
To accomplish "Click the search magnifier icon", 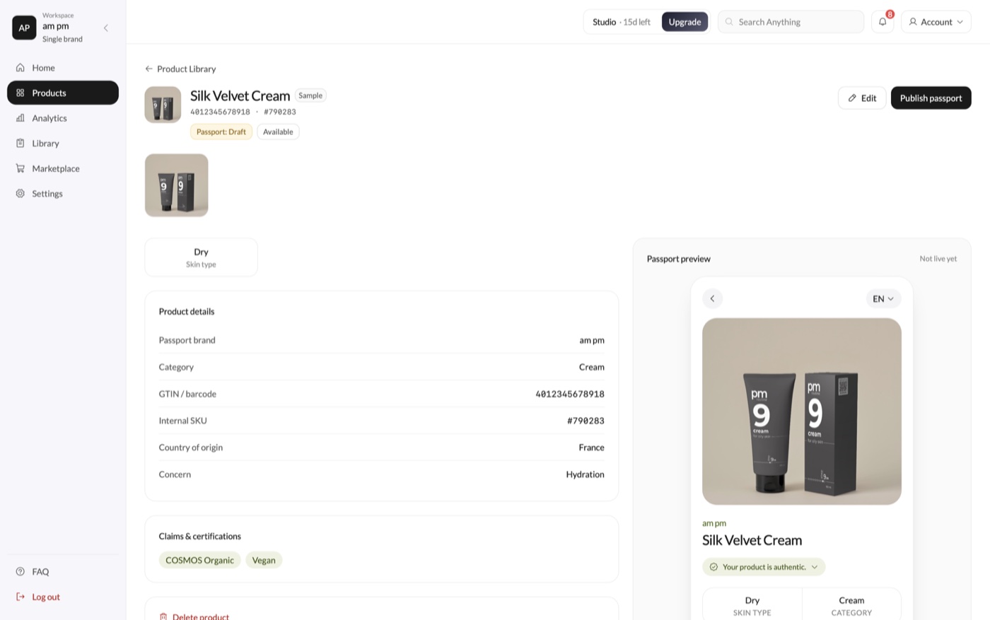I will (x=729, y=22).
